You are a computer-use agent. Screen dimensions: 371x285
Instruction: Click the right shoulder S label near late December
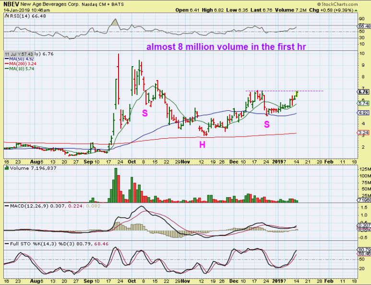coord(267,124)
